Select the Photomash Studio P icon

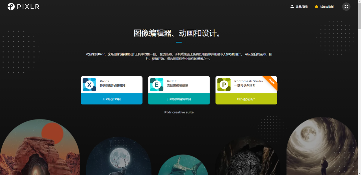tap(224, 85)
